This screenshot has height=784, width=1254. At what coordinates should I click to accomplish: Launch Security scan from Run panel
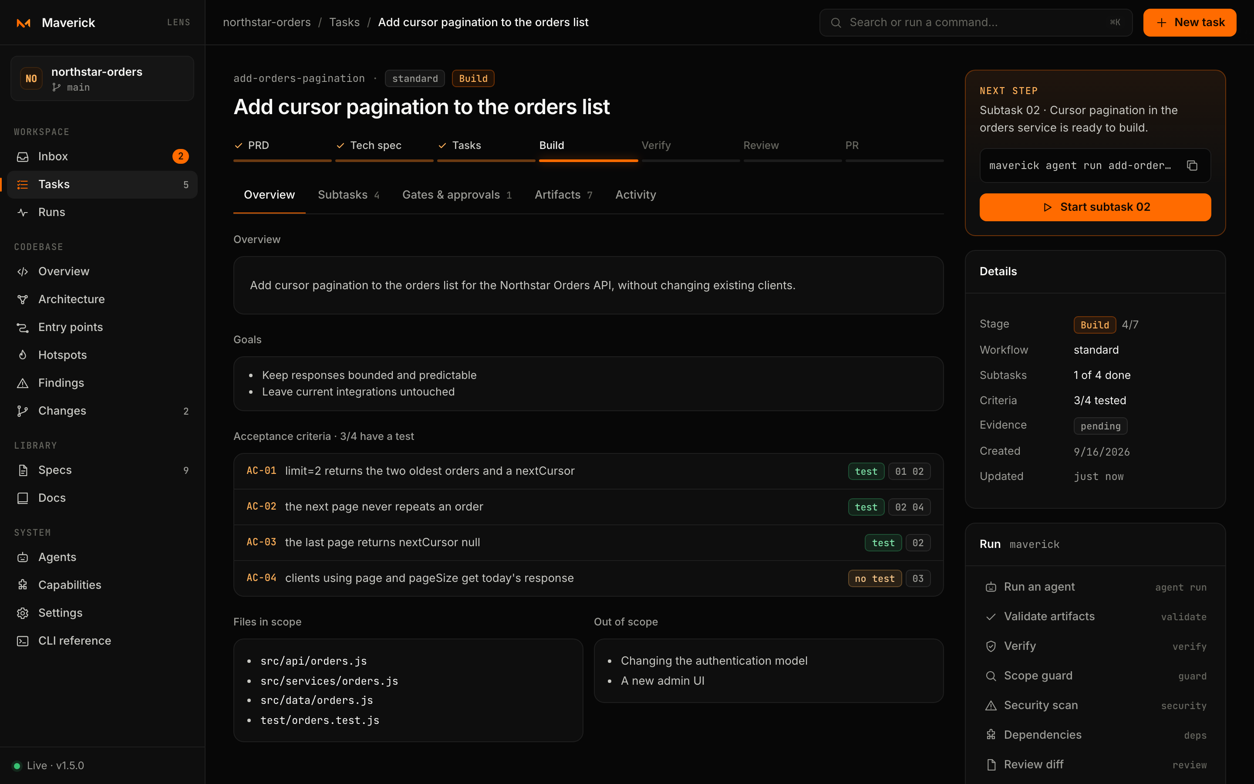(x=1095, y=706)
